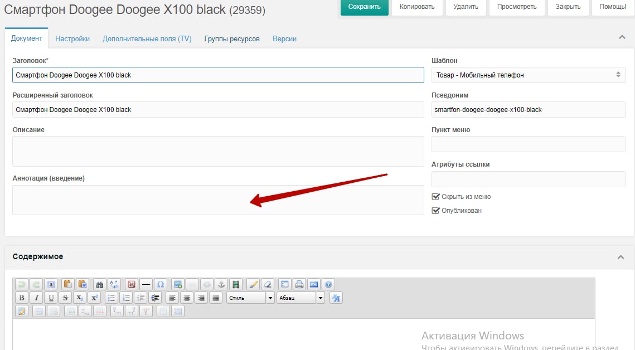This screenshot has height=350, width=635.
Task: Click the 'Просмотреть' button
Action: coord(517,7)
